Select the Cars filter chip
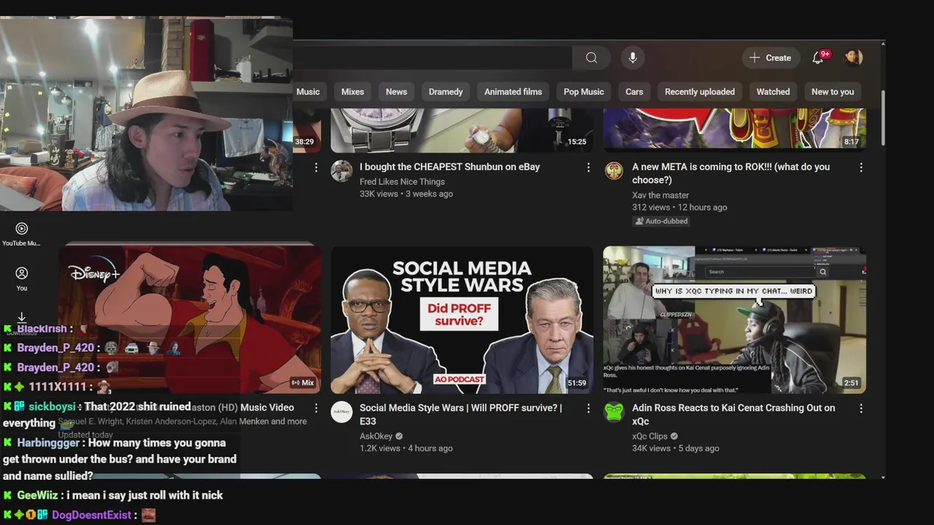This screenshot has width=934, height=525. pyautogui.click(x=634, y=92)
